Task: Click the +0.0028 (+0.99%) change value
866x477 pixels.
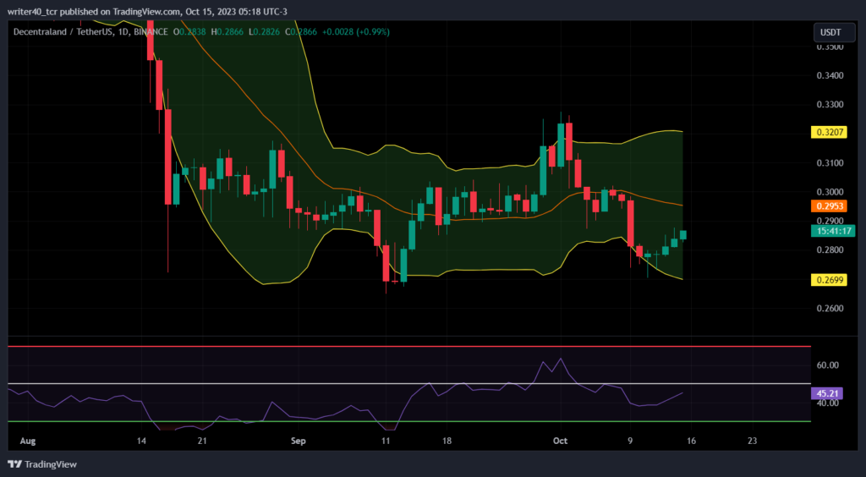Action: [x=356, y=32]
